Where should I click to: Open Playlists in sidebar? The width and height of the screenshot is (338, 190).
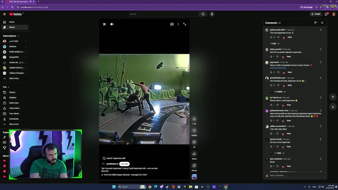click(x=15, y=98)
